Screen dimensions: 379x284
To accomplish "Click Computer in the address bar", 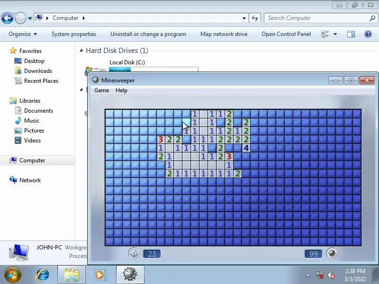I will pos(65,18).
